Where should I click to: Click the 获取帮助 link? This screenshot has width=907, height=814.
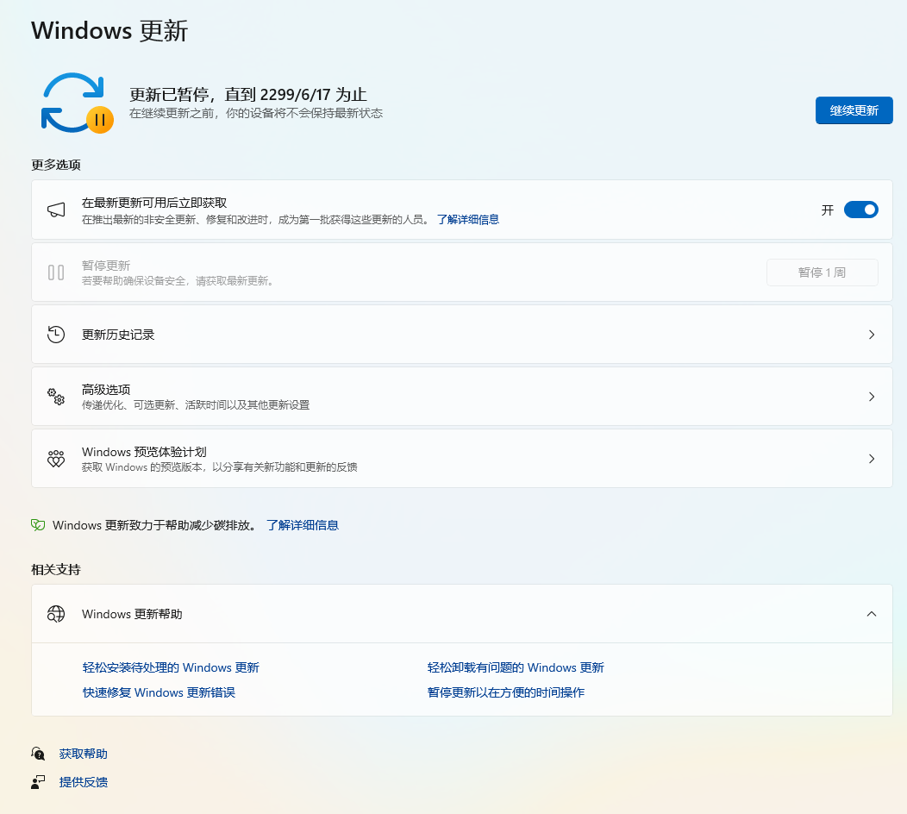click(84, 754)
